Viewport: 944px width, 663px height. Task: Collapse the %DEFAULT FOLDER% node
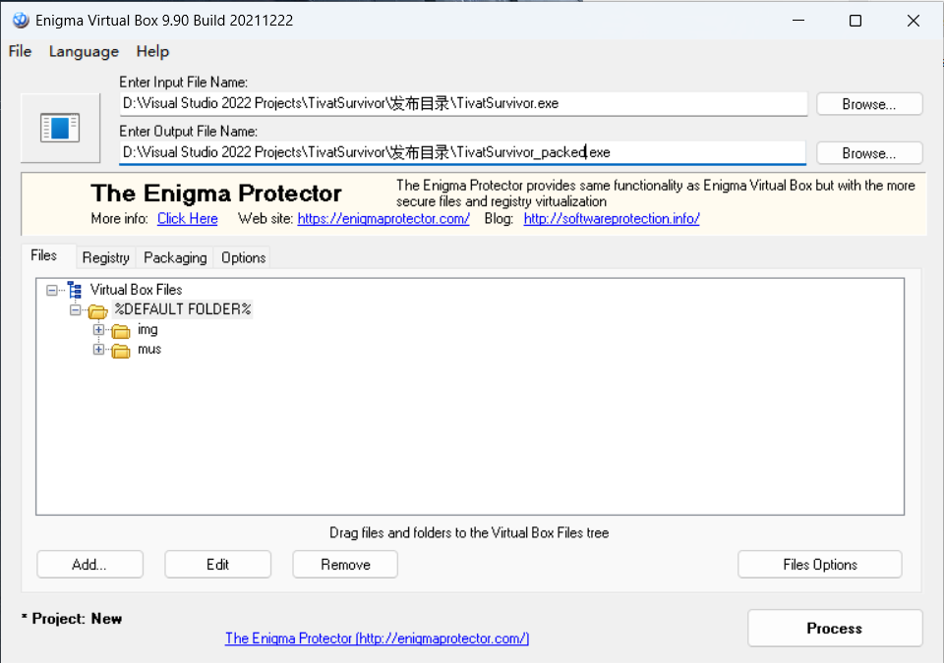pyautogui.click(x=76, y=309)
